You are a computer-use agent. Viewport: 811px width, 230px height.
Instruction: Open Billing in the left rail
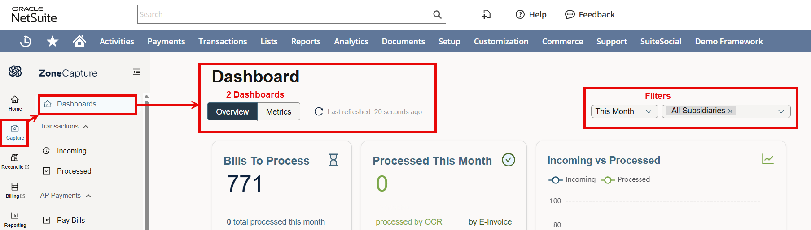15,191
